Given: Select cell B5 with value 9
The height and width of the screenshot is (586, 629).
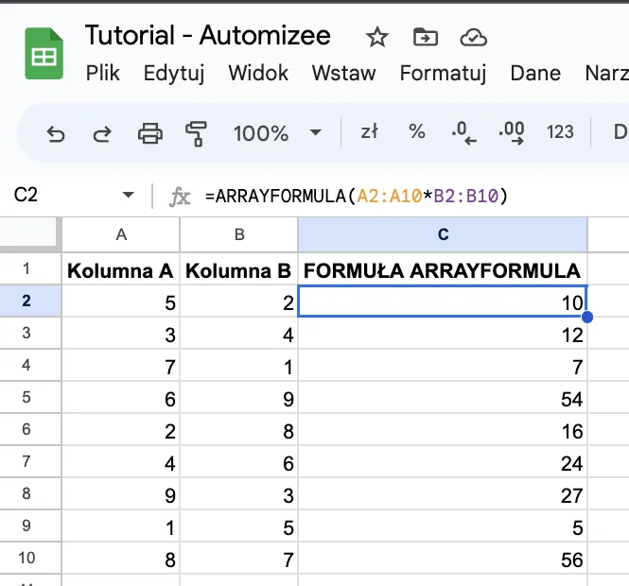Looking at the screenshot, I should coord(239,397).
